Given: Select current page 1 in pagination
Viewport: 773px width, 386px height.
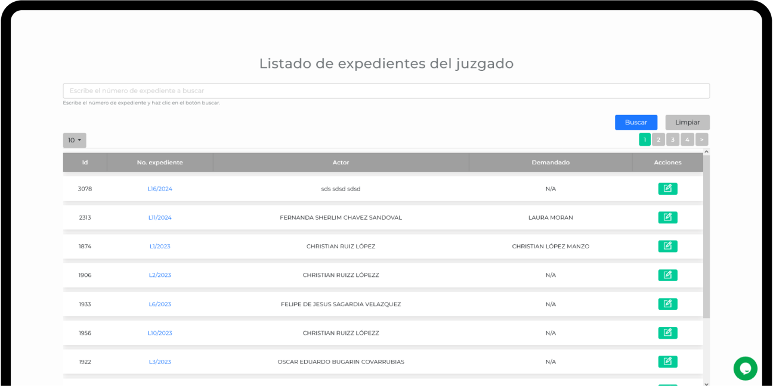Looking at the screenshot, I should [645, 140].
